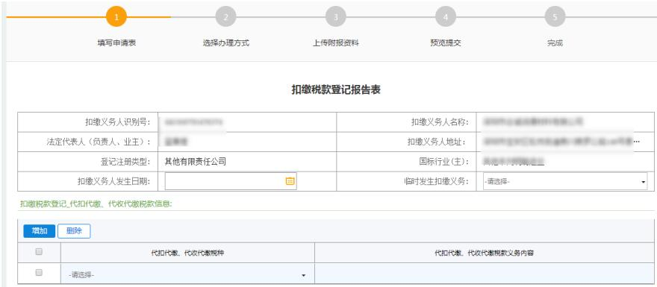Screen dimensions: 657x287
Task: Click step 3 circle 上传附报资料
Action: click(336, 17)
